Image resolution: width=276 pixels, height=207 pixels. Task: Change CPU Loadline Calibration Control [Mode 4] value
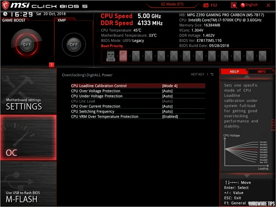click(x=170, y=86)
